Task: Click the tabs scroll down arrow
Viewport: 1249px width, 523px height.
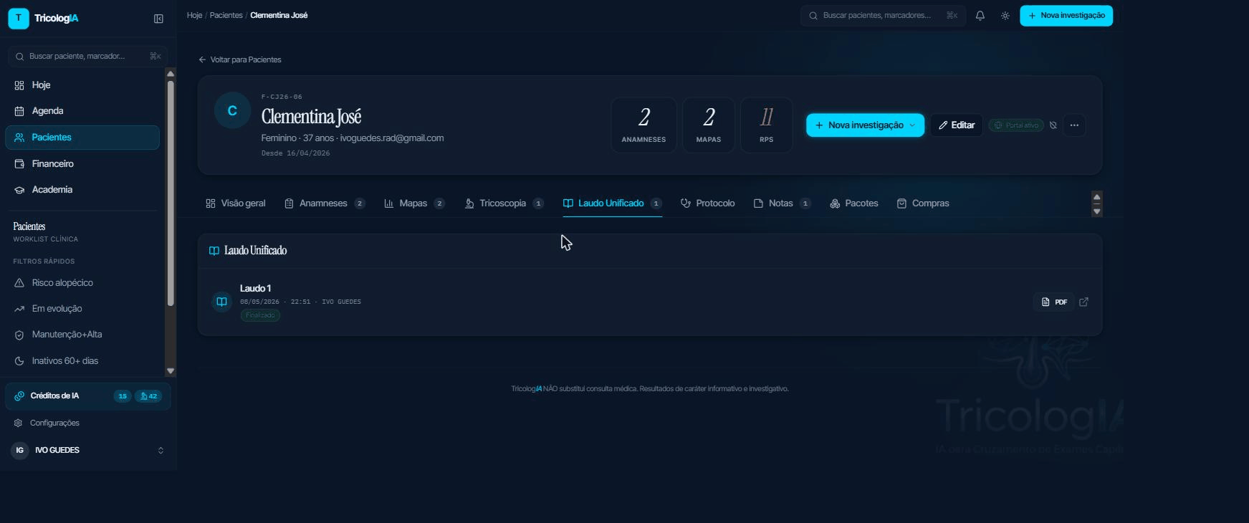Action: [1096, 211]
